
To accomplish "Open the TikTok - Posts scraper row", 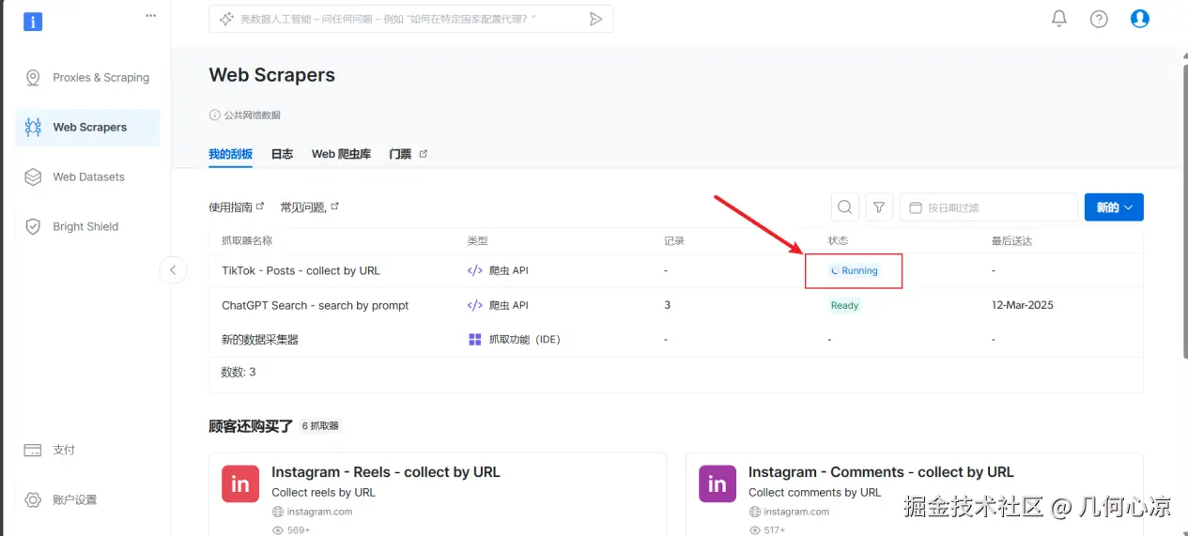I will [301, 270].
